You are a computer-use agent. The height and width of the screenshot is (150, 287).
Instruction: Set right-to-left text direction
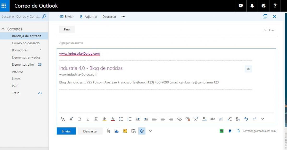pos(238,119)
